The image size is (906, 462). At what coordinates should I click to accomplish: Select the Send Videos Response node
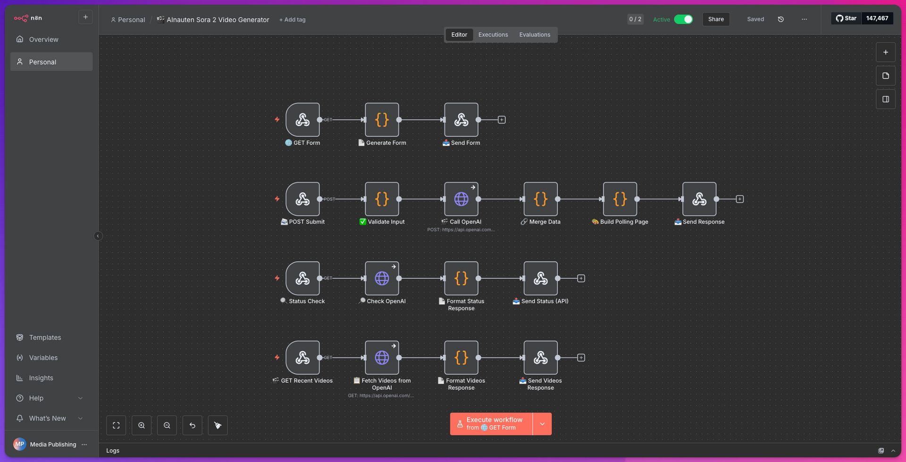tap(540, 357)
